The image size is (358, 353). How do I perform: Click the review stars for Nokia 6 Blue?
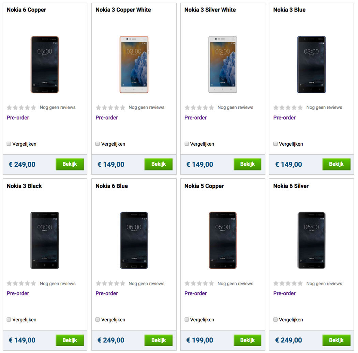(110, 284)
